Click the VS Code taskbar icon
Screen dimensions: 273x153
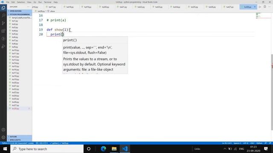pyautogui.click(x=125, y=149)
